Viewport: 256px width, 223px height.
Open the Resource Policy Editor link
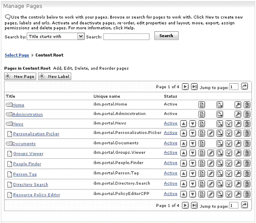pos(37,195)
